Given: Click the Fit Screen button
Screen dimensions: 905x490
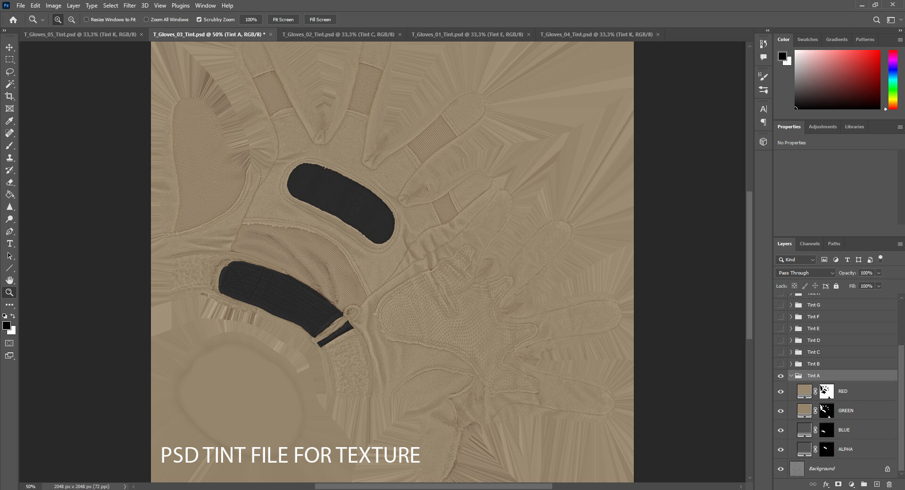Looking at the screenshot, I should point(283,20).
